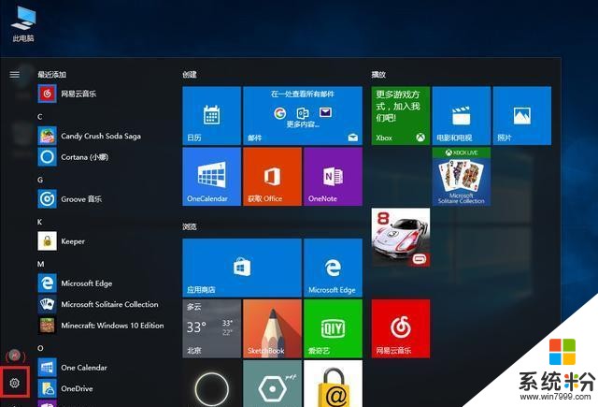Viewport: 598px width, 407px height.
Task: Open Microsoft Edge in the app list
Action: click(x=103, y=283)
